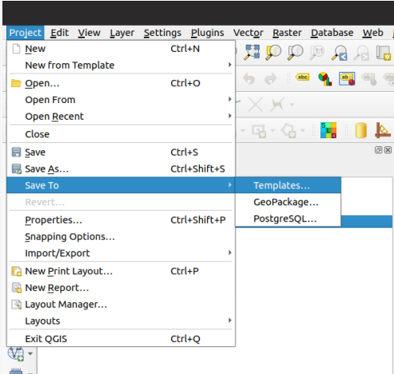Expand the New from Template submenu

tap(121, 65)
